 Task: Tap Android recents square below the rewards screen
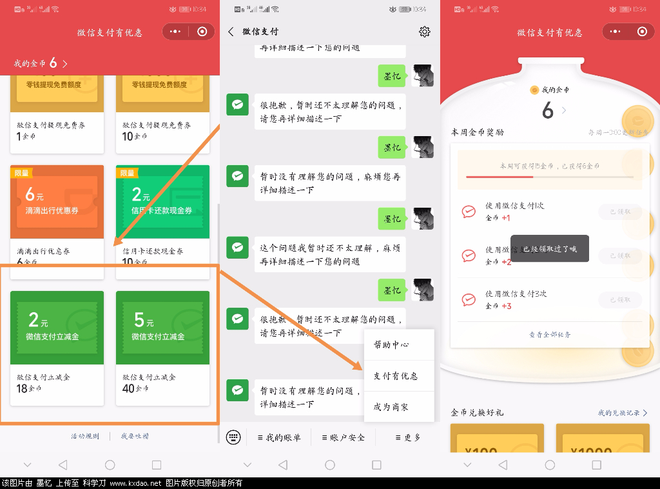click(596, 464)
